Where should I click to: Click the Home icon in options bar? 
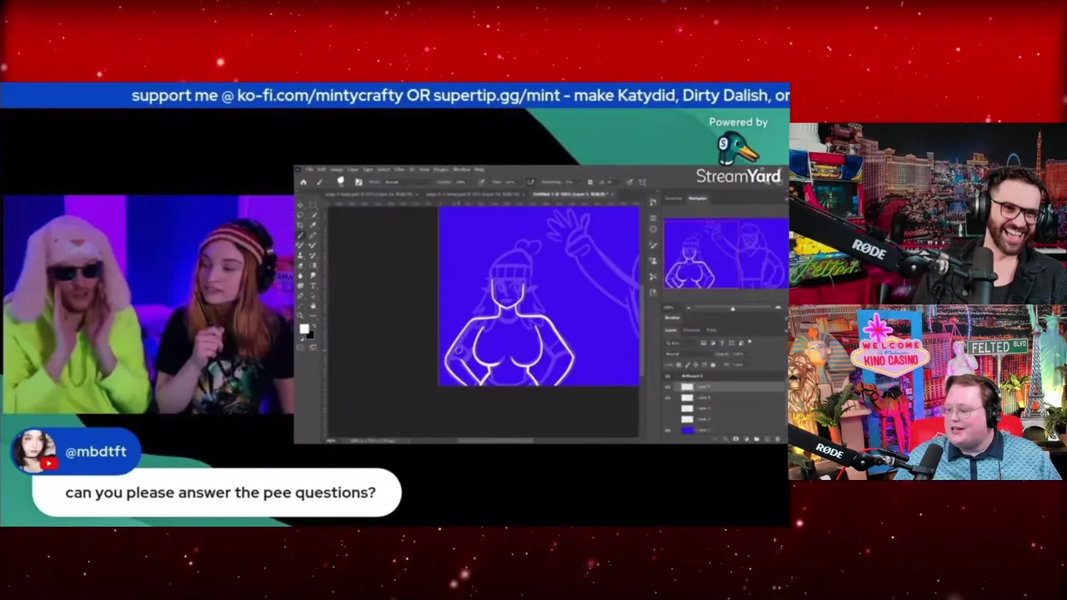tap(303, 182)
